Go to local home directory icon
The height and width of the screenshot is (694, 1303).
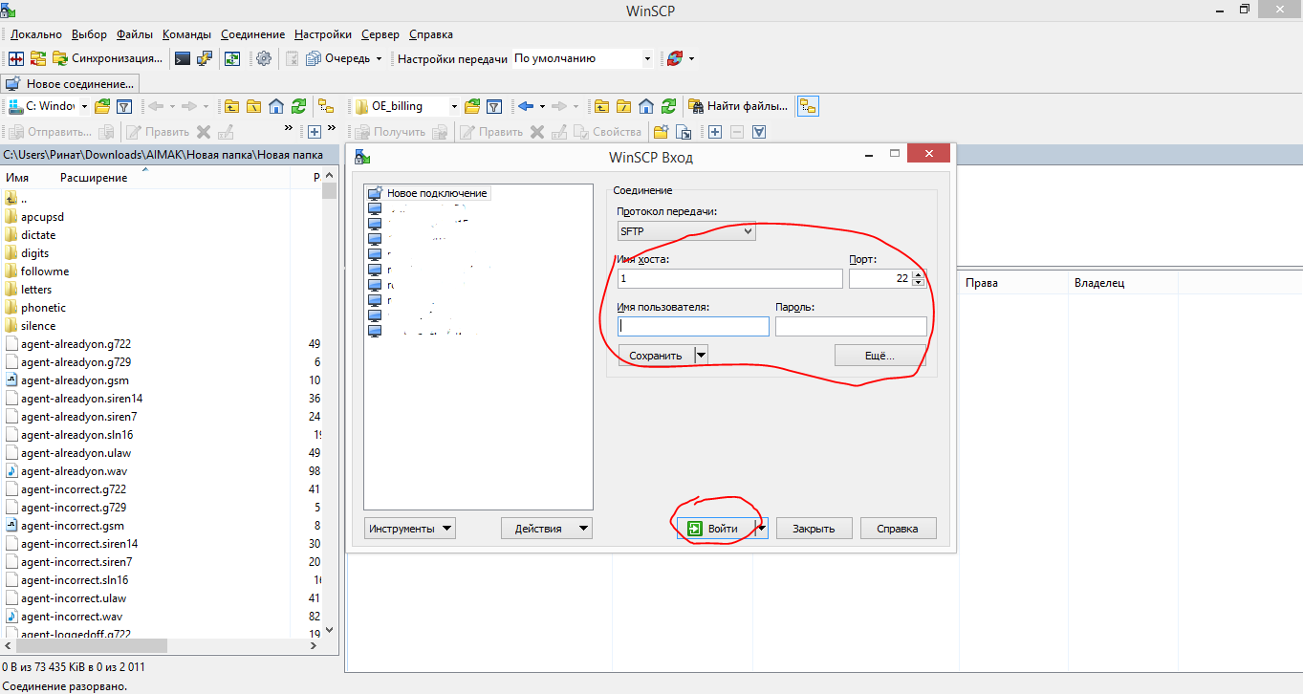(276, 106)
